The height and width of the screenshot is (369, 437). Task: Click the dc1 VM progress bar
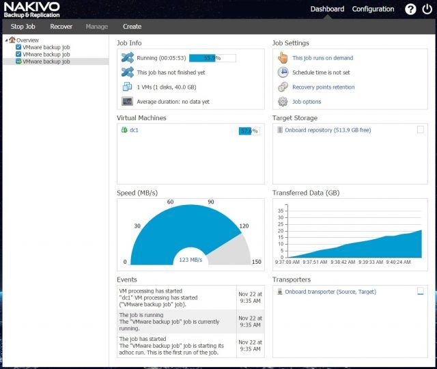pyautogui.click(x=249, y=131)
